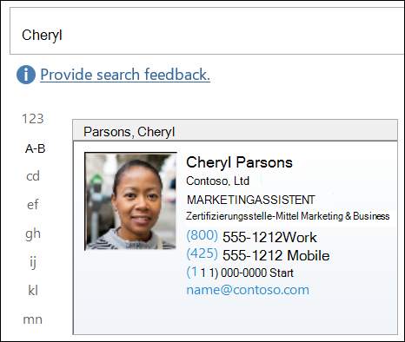Click Cheryl Parsons contact photo
This screenshot has width=405, height=342.
pyautogui.click(x=130, y=201)
